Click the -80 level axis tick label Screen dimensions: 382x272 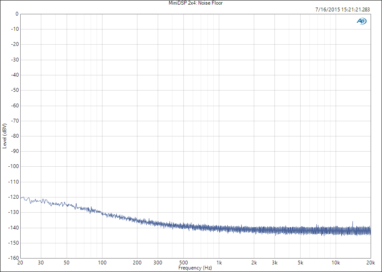(x=15, y=136)
